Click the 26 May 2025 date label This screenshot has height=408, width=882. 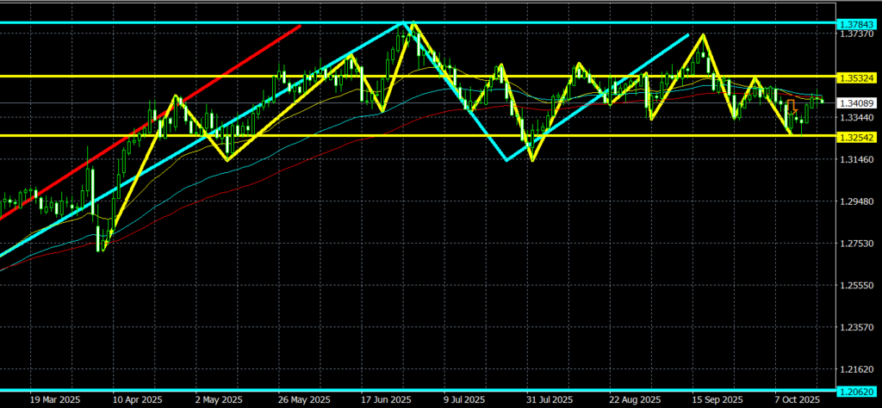tap(302, 400)
